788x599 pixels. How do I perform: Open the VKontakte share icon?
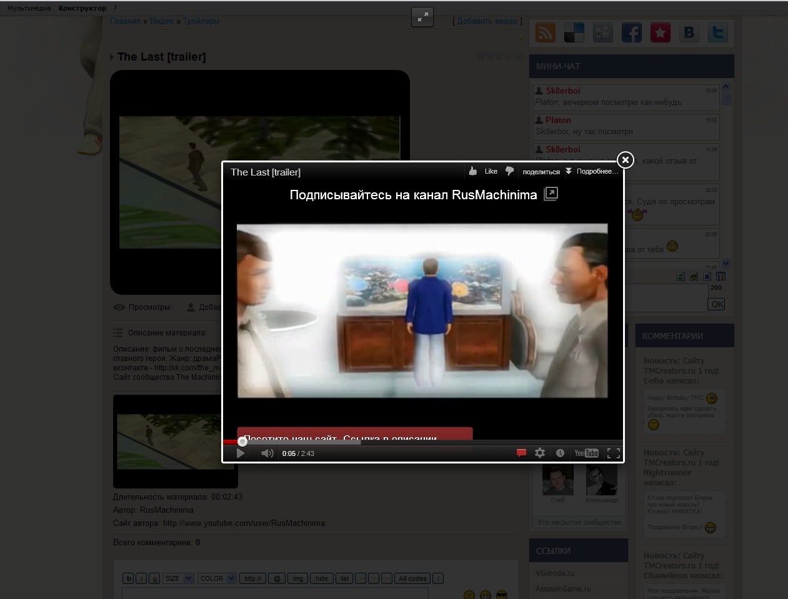tap(689, 32)
